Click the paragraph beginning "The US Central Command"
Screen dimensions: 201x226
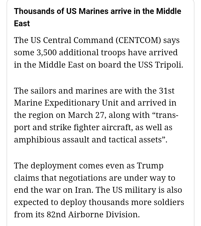98,53
